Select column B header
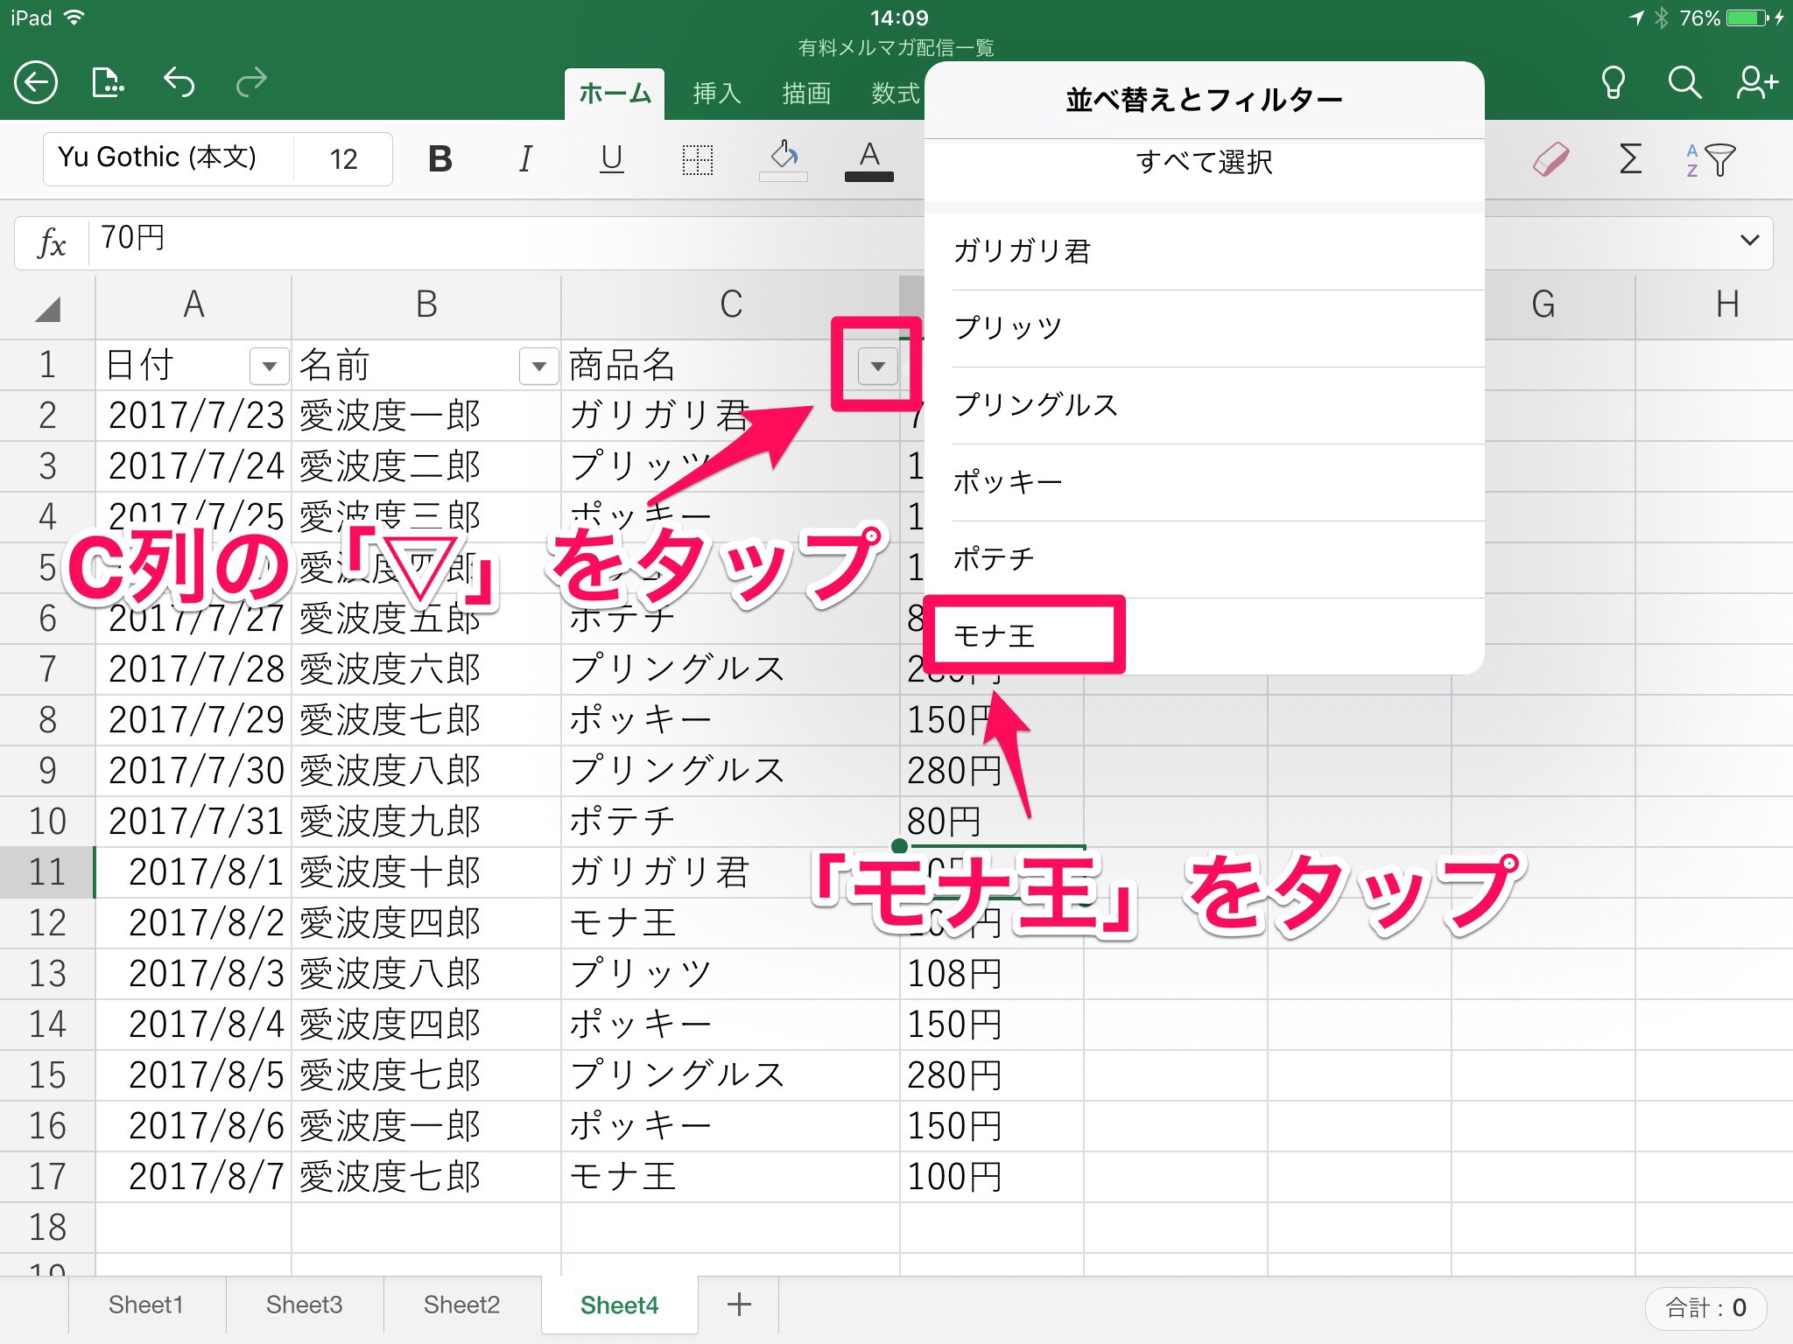This screenshot has height=1344, width=1793. [425, 306]
